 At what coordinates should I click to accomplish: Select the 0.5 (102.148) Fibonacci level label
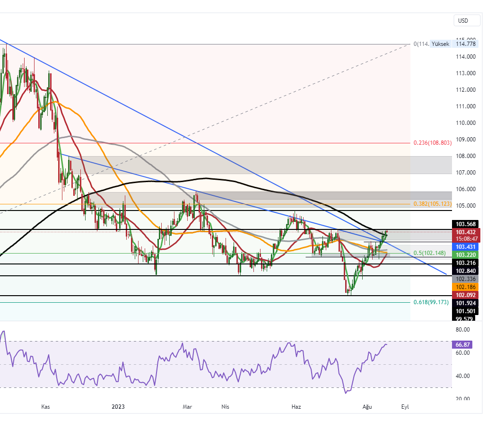(x=430, y=253)
